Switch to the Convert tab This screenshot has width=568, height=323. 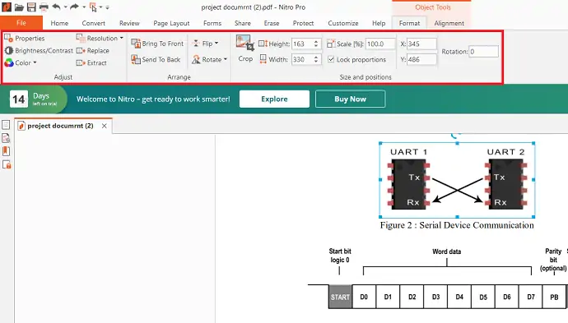[94, 23]
